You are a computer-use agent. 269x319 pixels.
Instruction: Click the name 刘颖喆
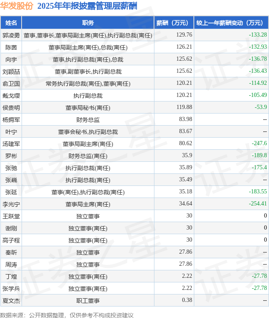pos(11,72)
